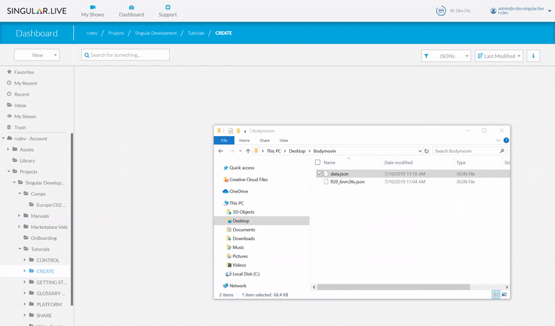Viewport: 555px width, 326px height.
Task: Open the Home ribbon tab in Explorer
Action: pos(244,141)
